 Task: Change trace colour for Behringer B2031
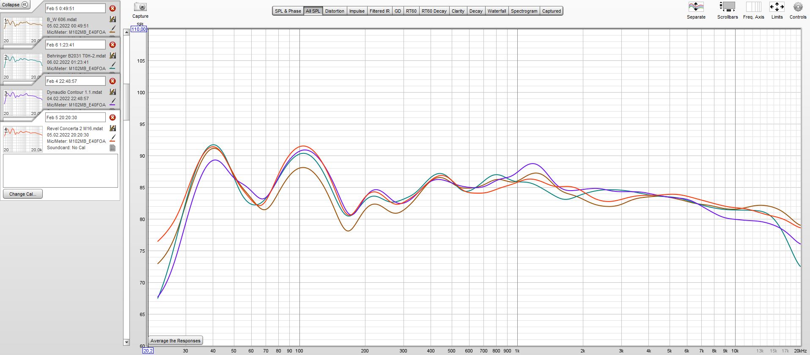point(113,66)
